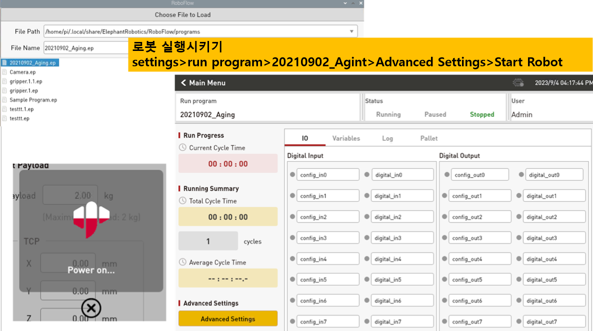Click the Total Cycle Time value 00:00:00

tap(228, 217)
